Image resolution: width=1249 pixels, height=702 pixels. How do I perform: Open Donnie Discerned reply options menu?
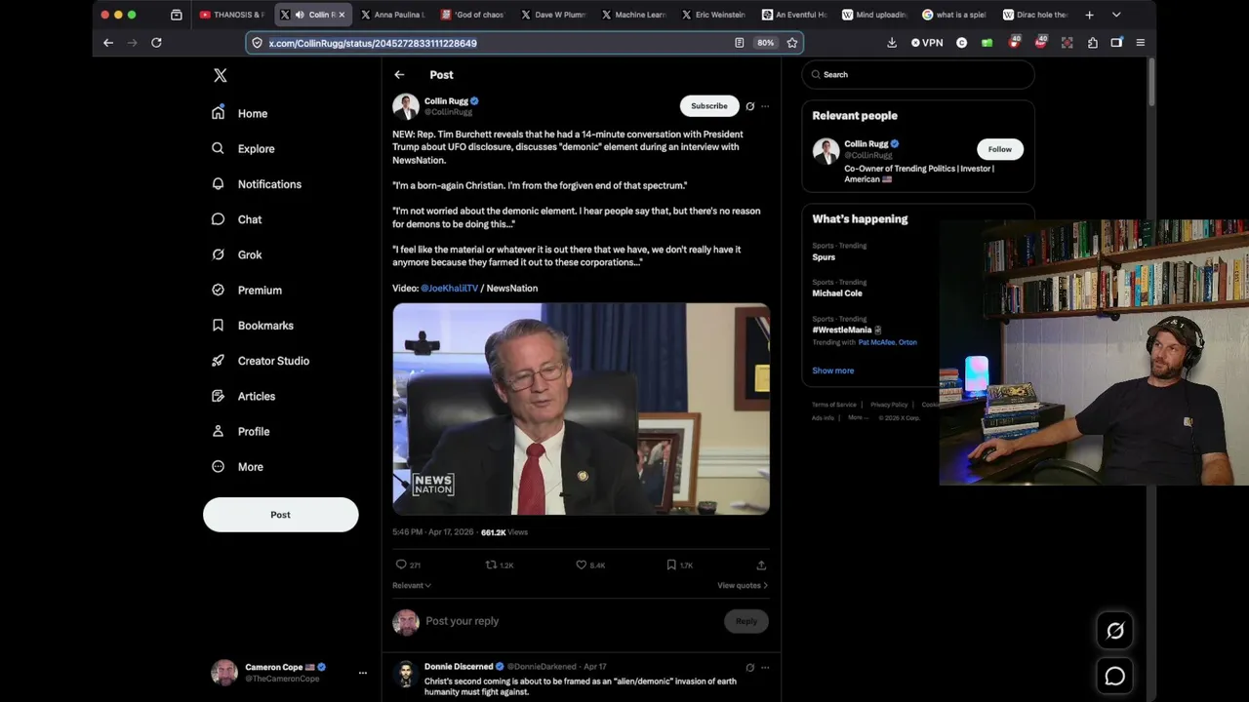(765, 668)
